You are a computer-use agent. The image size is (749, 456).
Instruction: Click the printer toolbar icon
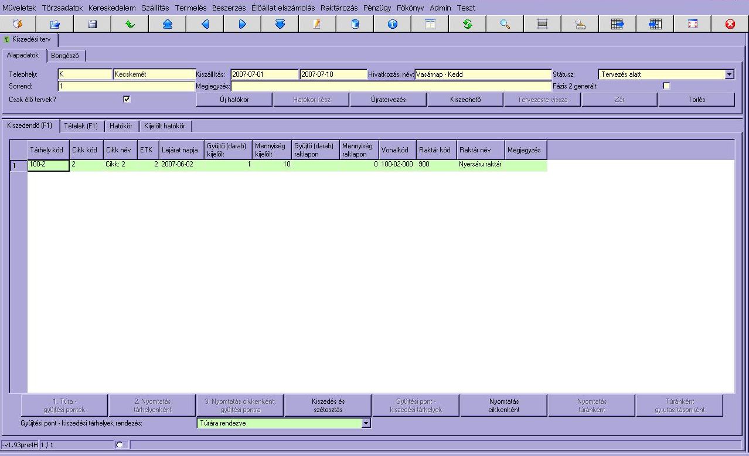coord(580,24)
